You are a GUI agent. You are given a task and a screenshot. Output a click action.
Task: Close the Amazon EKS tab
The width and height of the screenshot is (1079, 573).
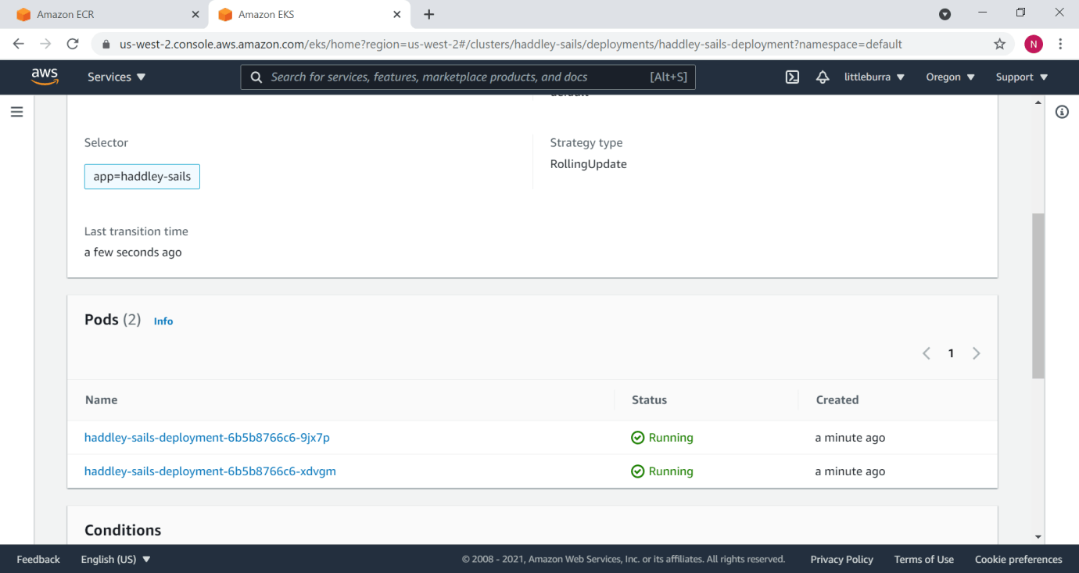click(397, 14)
